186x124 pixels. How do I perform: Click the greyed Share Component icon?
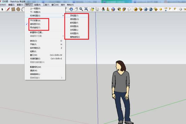129,9
